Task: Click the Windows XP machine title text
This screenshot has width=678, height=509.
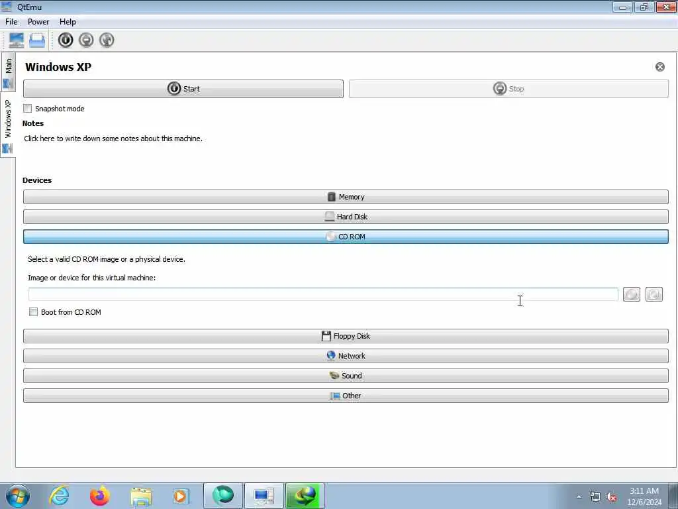Action: [58, 67]
